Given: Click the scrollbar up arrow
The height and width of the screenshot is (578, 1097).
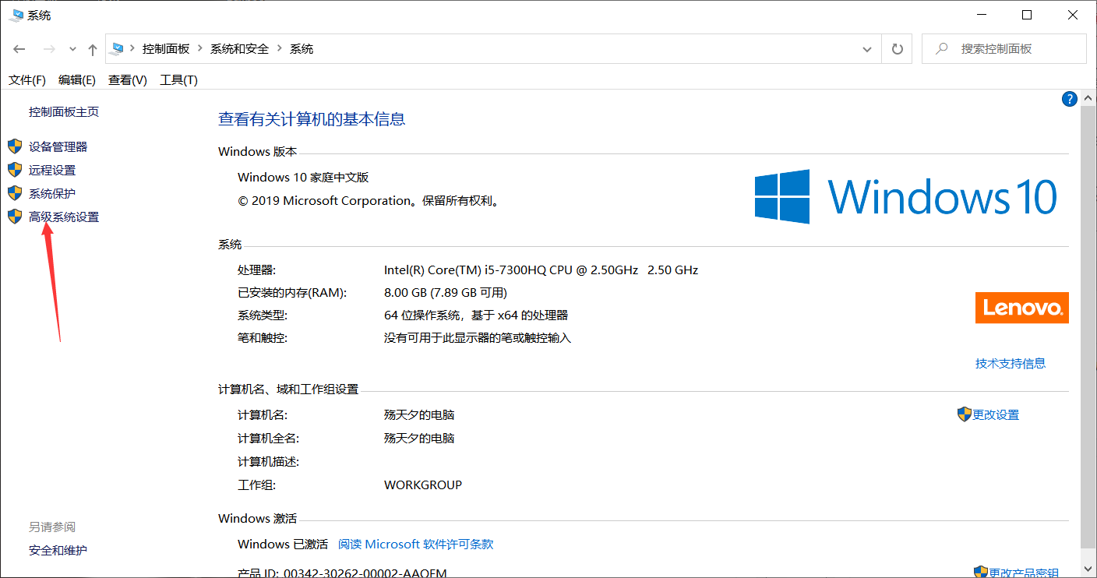Looking at the screenshot, I should pyautogui.click(x=1088, y=97).
